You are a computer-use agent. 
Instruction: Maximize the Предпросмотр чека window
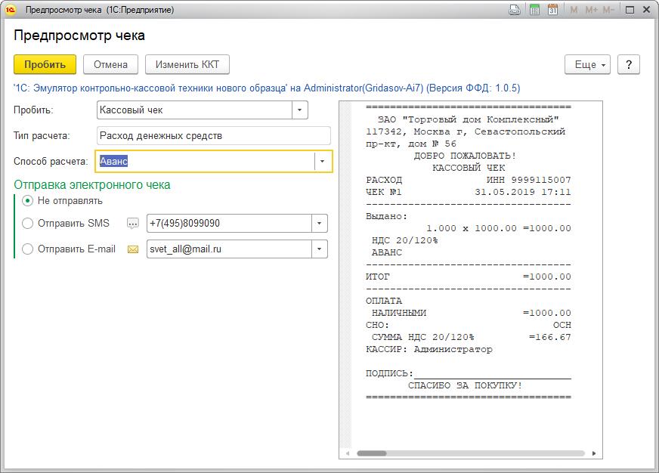coord(630,10)
